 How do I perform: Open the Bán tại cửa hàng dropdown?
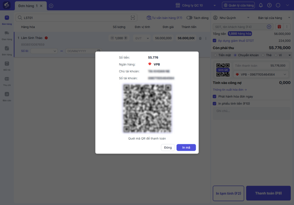coord(274,18)
